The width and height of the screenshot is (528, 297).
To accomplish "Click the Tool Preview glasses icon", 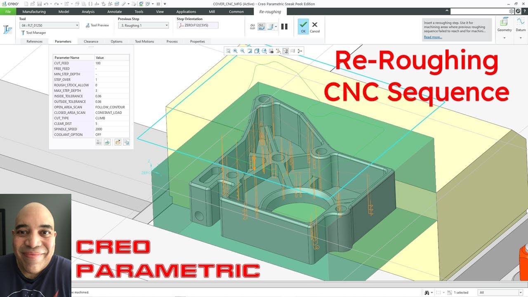I will (x=88, y=25).
